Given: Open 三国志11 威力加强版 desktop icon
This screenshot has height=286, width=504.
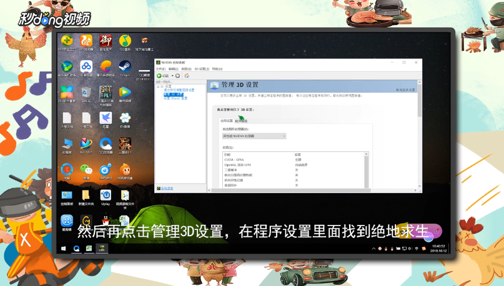Looking at the screenshot, I should click(x=106, y=96).
